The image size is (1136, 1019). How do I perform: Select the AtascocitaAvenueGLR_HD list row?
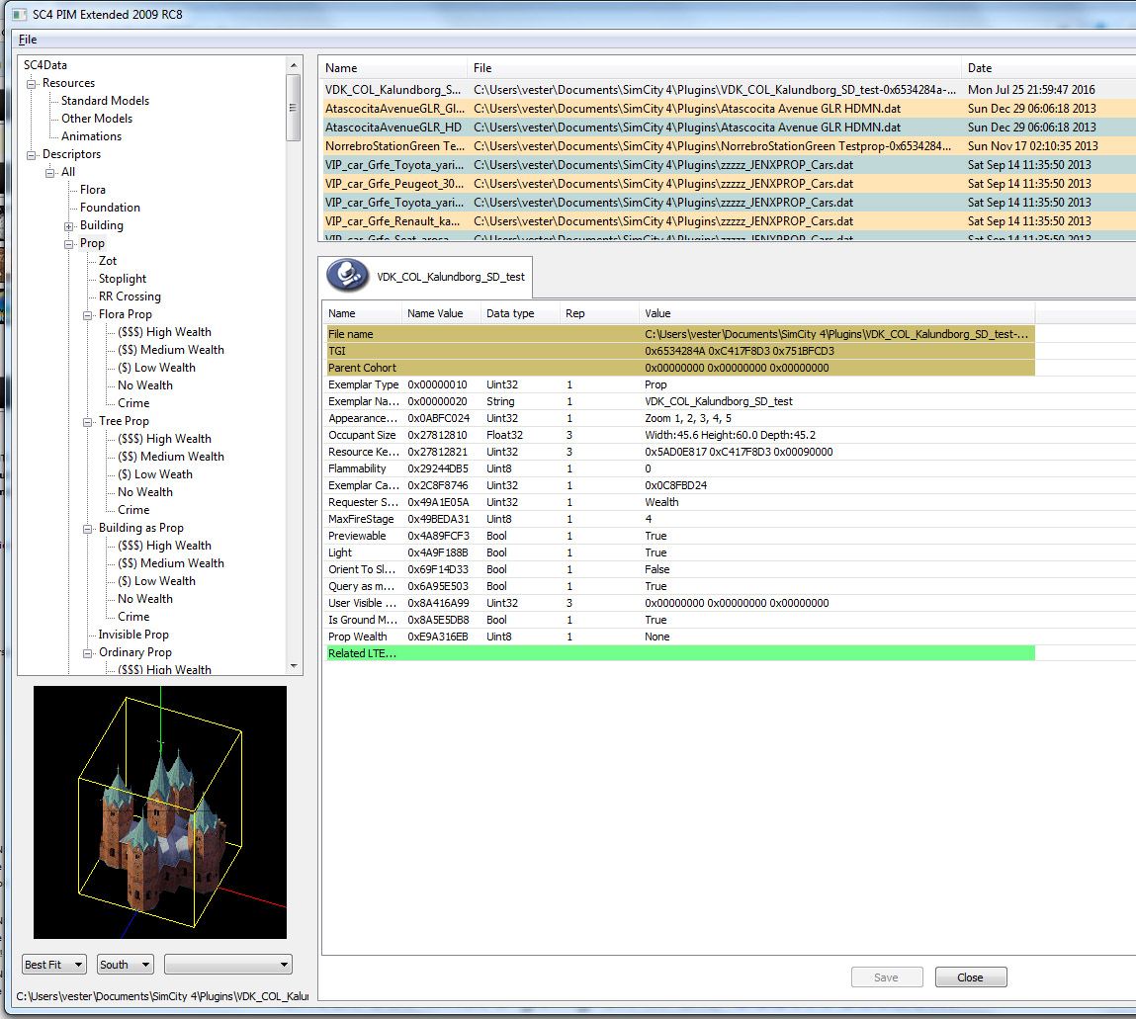728,127
